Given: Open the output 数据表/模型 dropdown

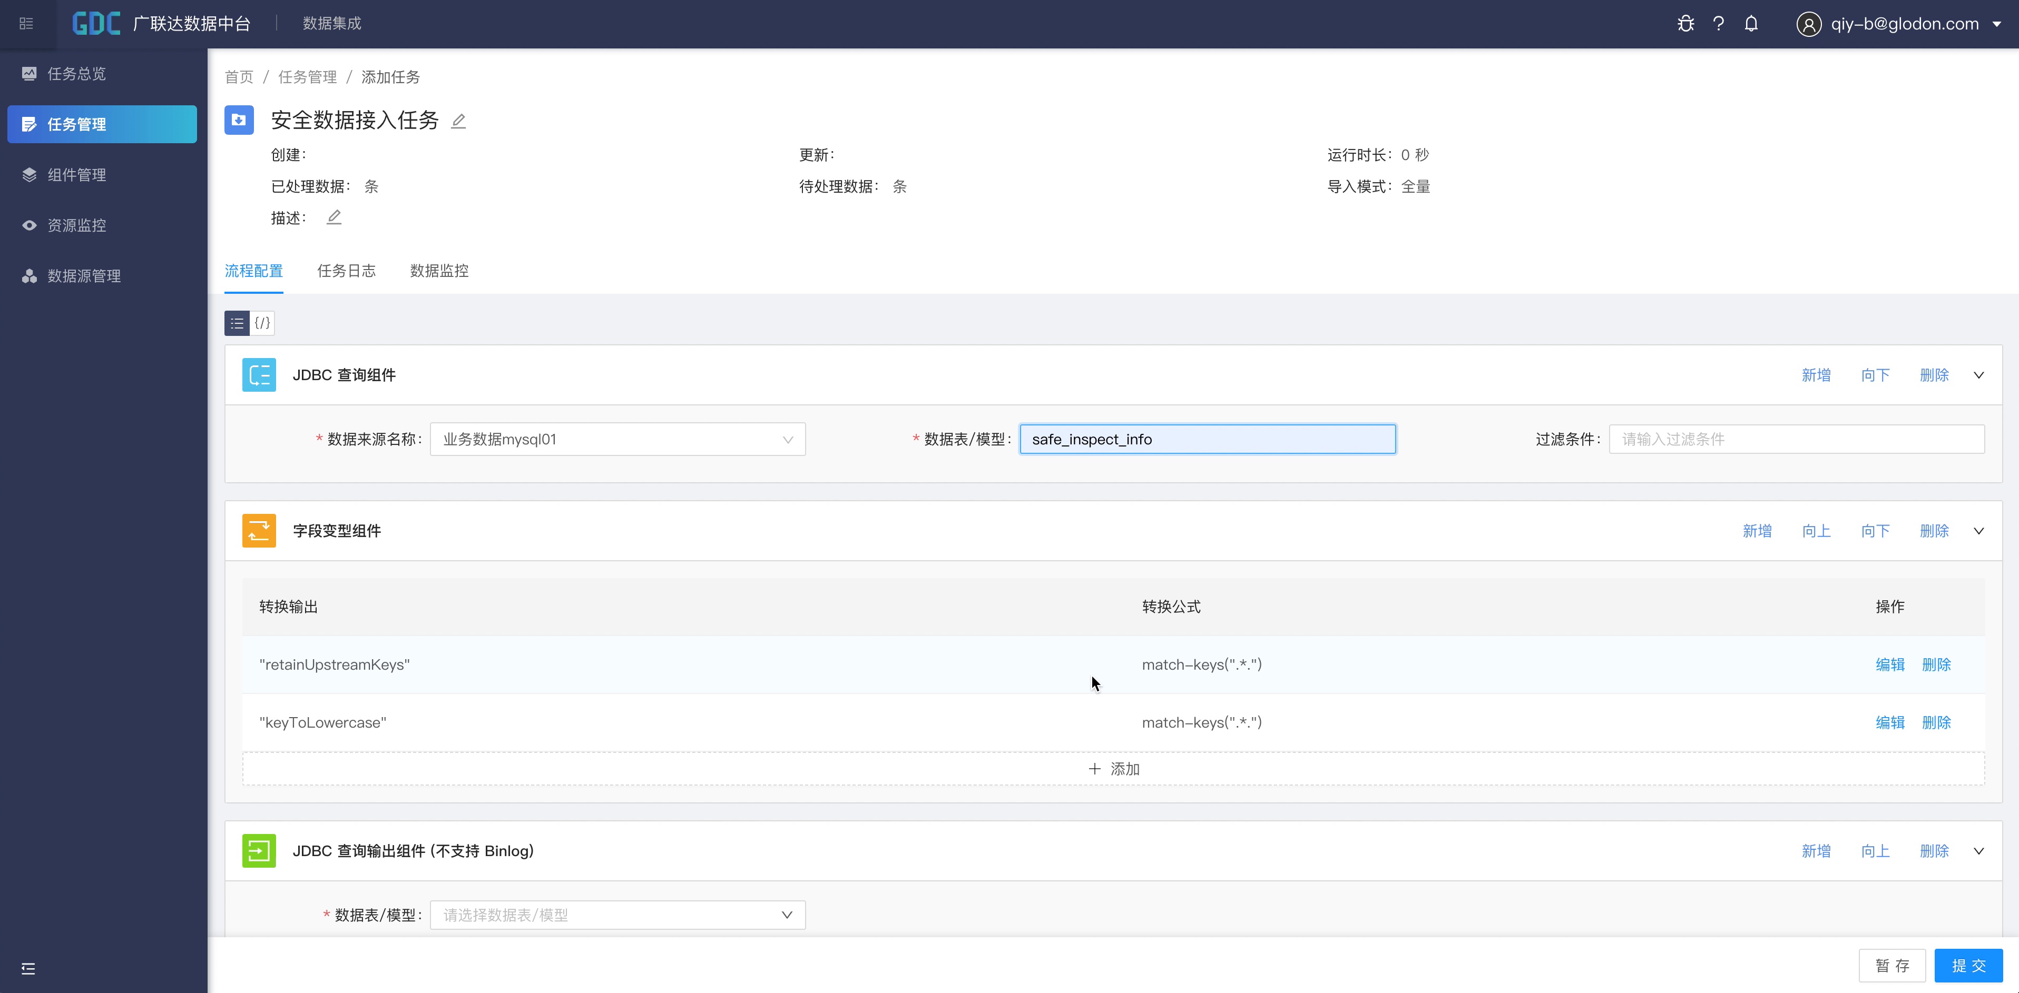Looking at the screenshot, I should point(617,915).
